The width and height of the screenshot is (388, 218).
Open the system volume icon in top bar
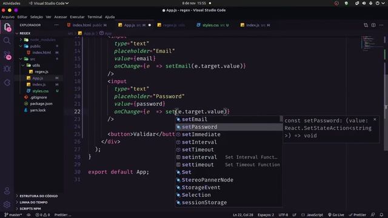[x=364, y=3]
